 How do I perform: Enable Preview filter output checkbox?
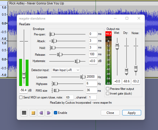pos(107,89)
